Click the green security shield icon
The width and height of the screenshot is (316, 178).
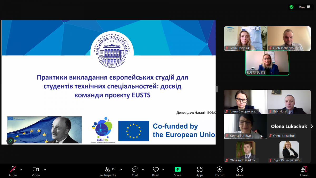click(292, 7)
